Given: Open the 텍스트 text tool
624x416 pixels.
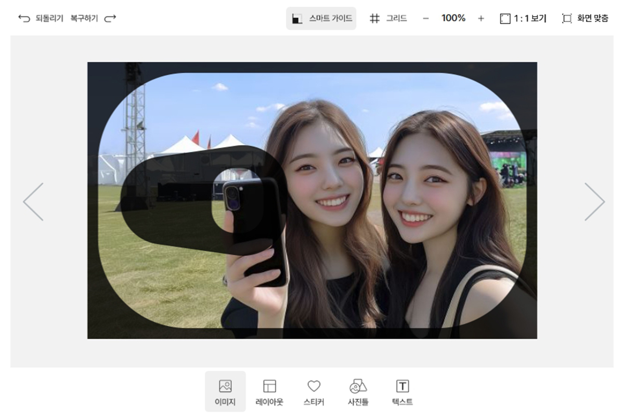Looking at the screenshot, I should (x=402, y=392).
